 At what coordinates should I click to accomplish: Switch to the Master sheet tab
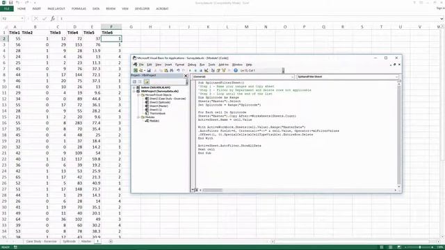point(86,242)
